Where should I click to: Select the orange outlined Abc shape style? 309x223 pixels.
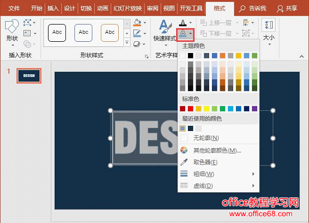tap(110, 33)
